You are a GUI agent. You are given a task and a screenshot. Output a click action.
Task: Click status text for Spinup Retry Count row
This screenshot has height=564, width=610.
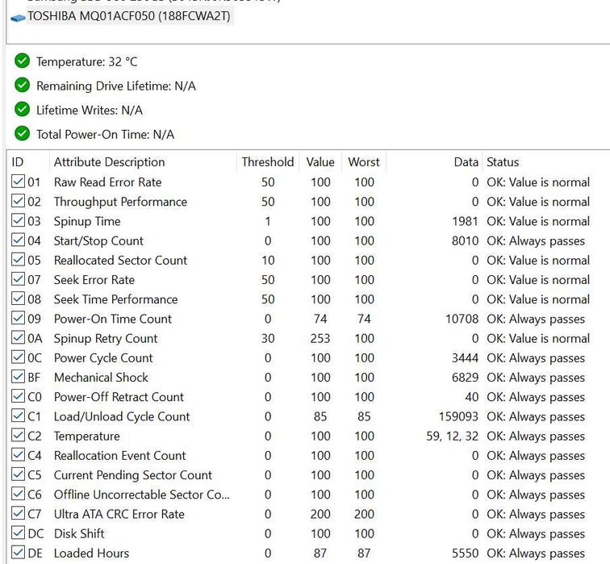(538, 338)
